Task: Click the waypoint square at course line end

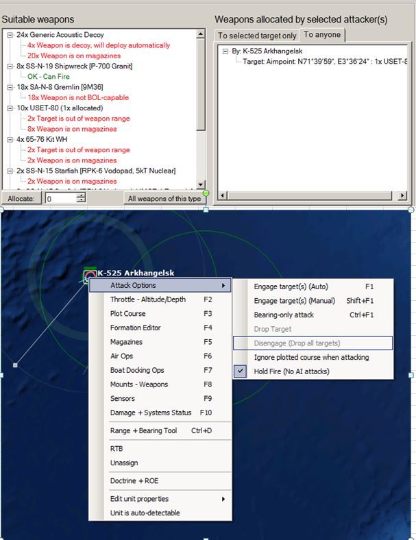Action: click(15, 365)
